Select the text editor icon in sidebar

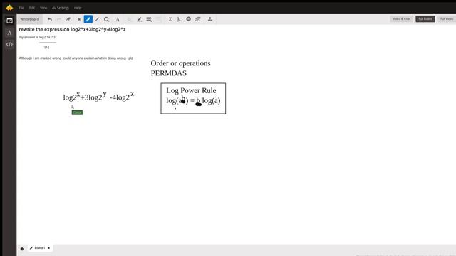click(9, 33)
